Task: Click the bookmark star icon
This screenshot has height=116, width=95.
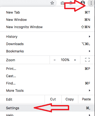Action: 52,3
